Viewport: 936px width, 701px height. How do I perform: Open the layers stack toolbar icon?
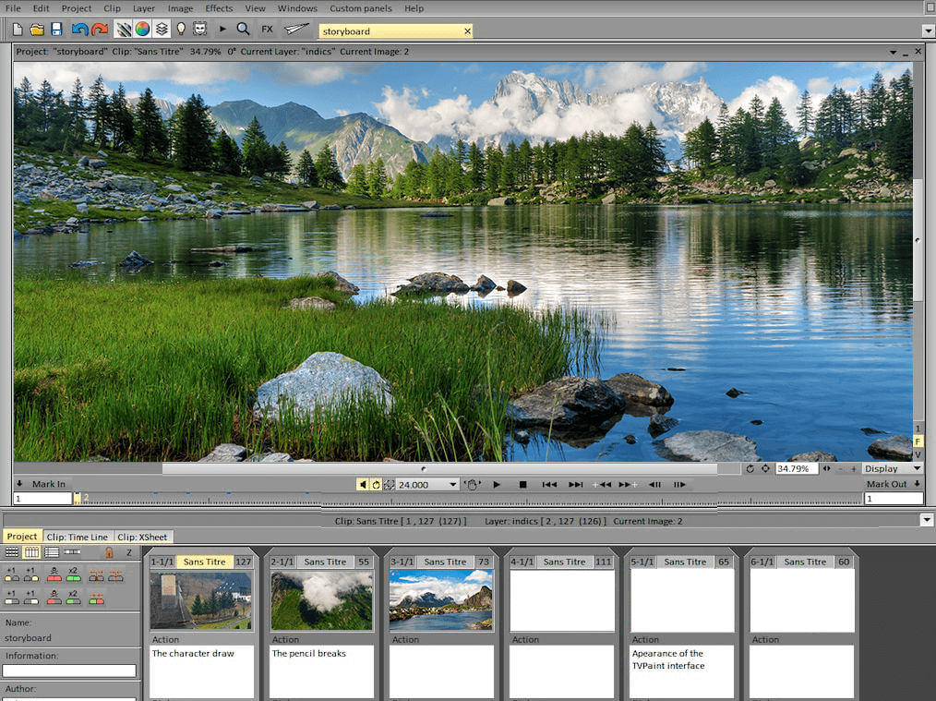[162, 29]
